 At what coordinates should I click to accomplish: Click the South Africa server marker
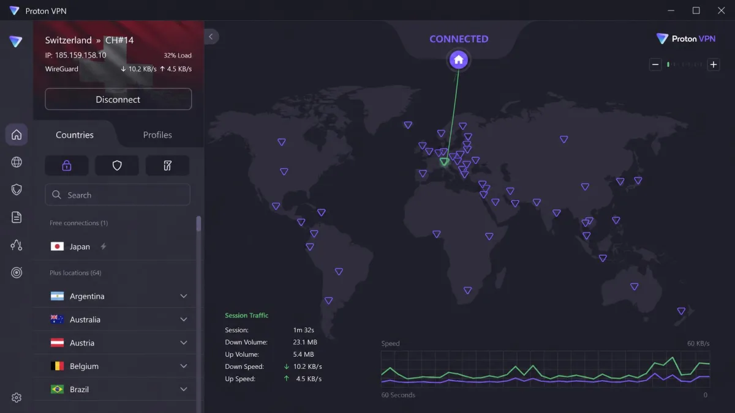point(468,290)
